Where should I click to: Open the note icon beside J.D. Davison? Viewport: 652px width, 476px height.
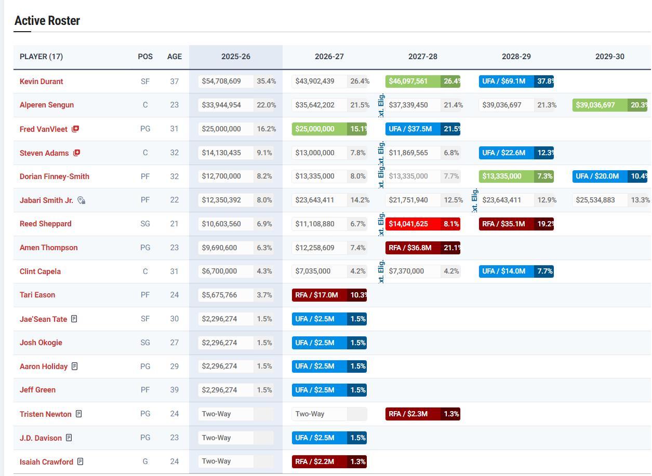coord(69,438)
